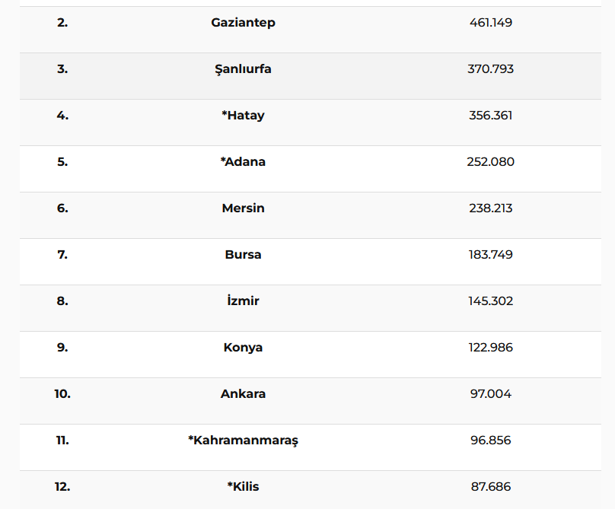The height and width of the screenshot is (509, 615).
Task: Click the *Kahramanmaraş city name
Action: click(x=243, y=441)
